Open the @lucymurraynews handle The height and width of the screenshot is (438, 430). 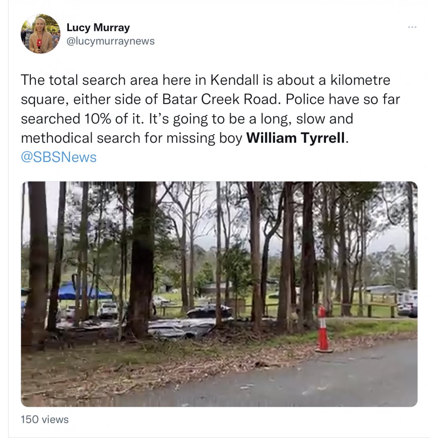coord(110,41)
